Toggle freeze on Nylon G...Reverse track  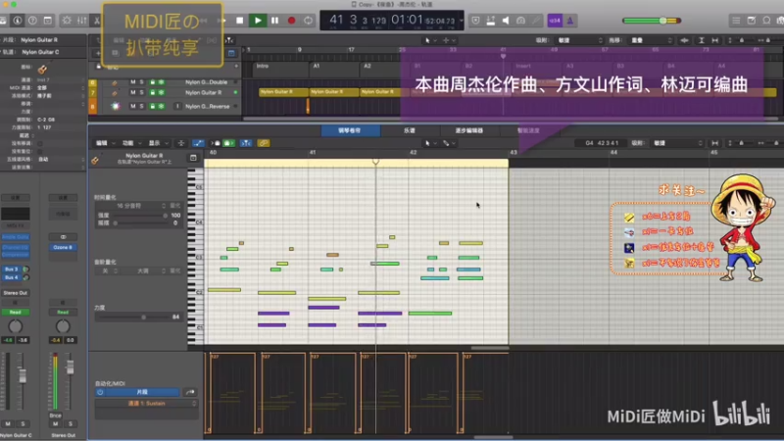(x=162, y=106)
